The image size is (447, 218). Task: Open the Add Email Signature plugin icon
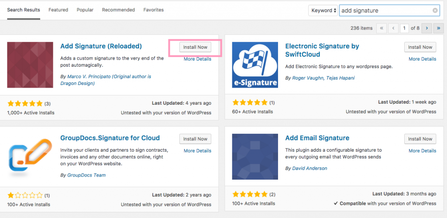(255, 157)
